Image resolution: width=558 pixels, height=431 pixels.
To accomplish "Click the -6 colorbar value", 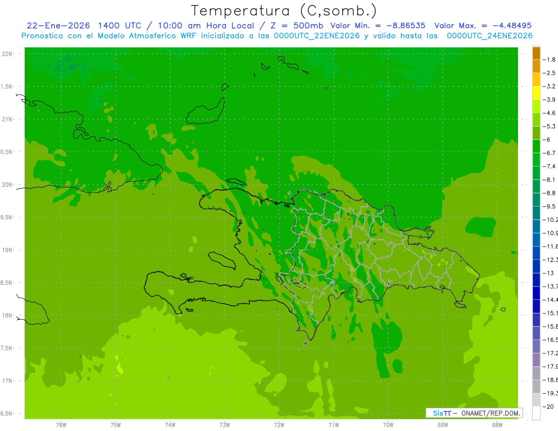I will tap(547, 139).
